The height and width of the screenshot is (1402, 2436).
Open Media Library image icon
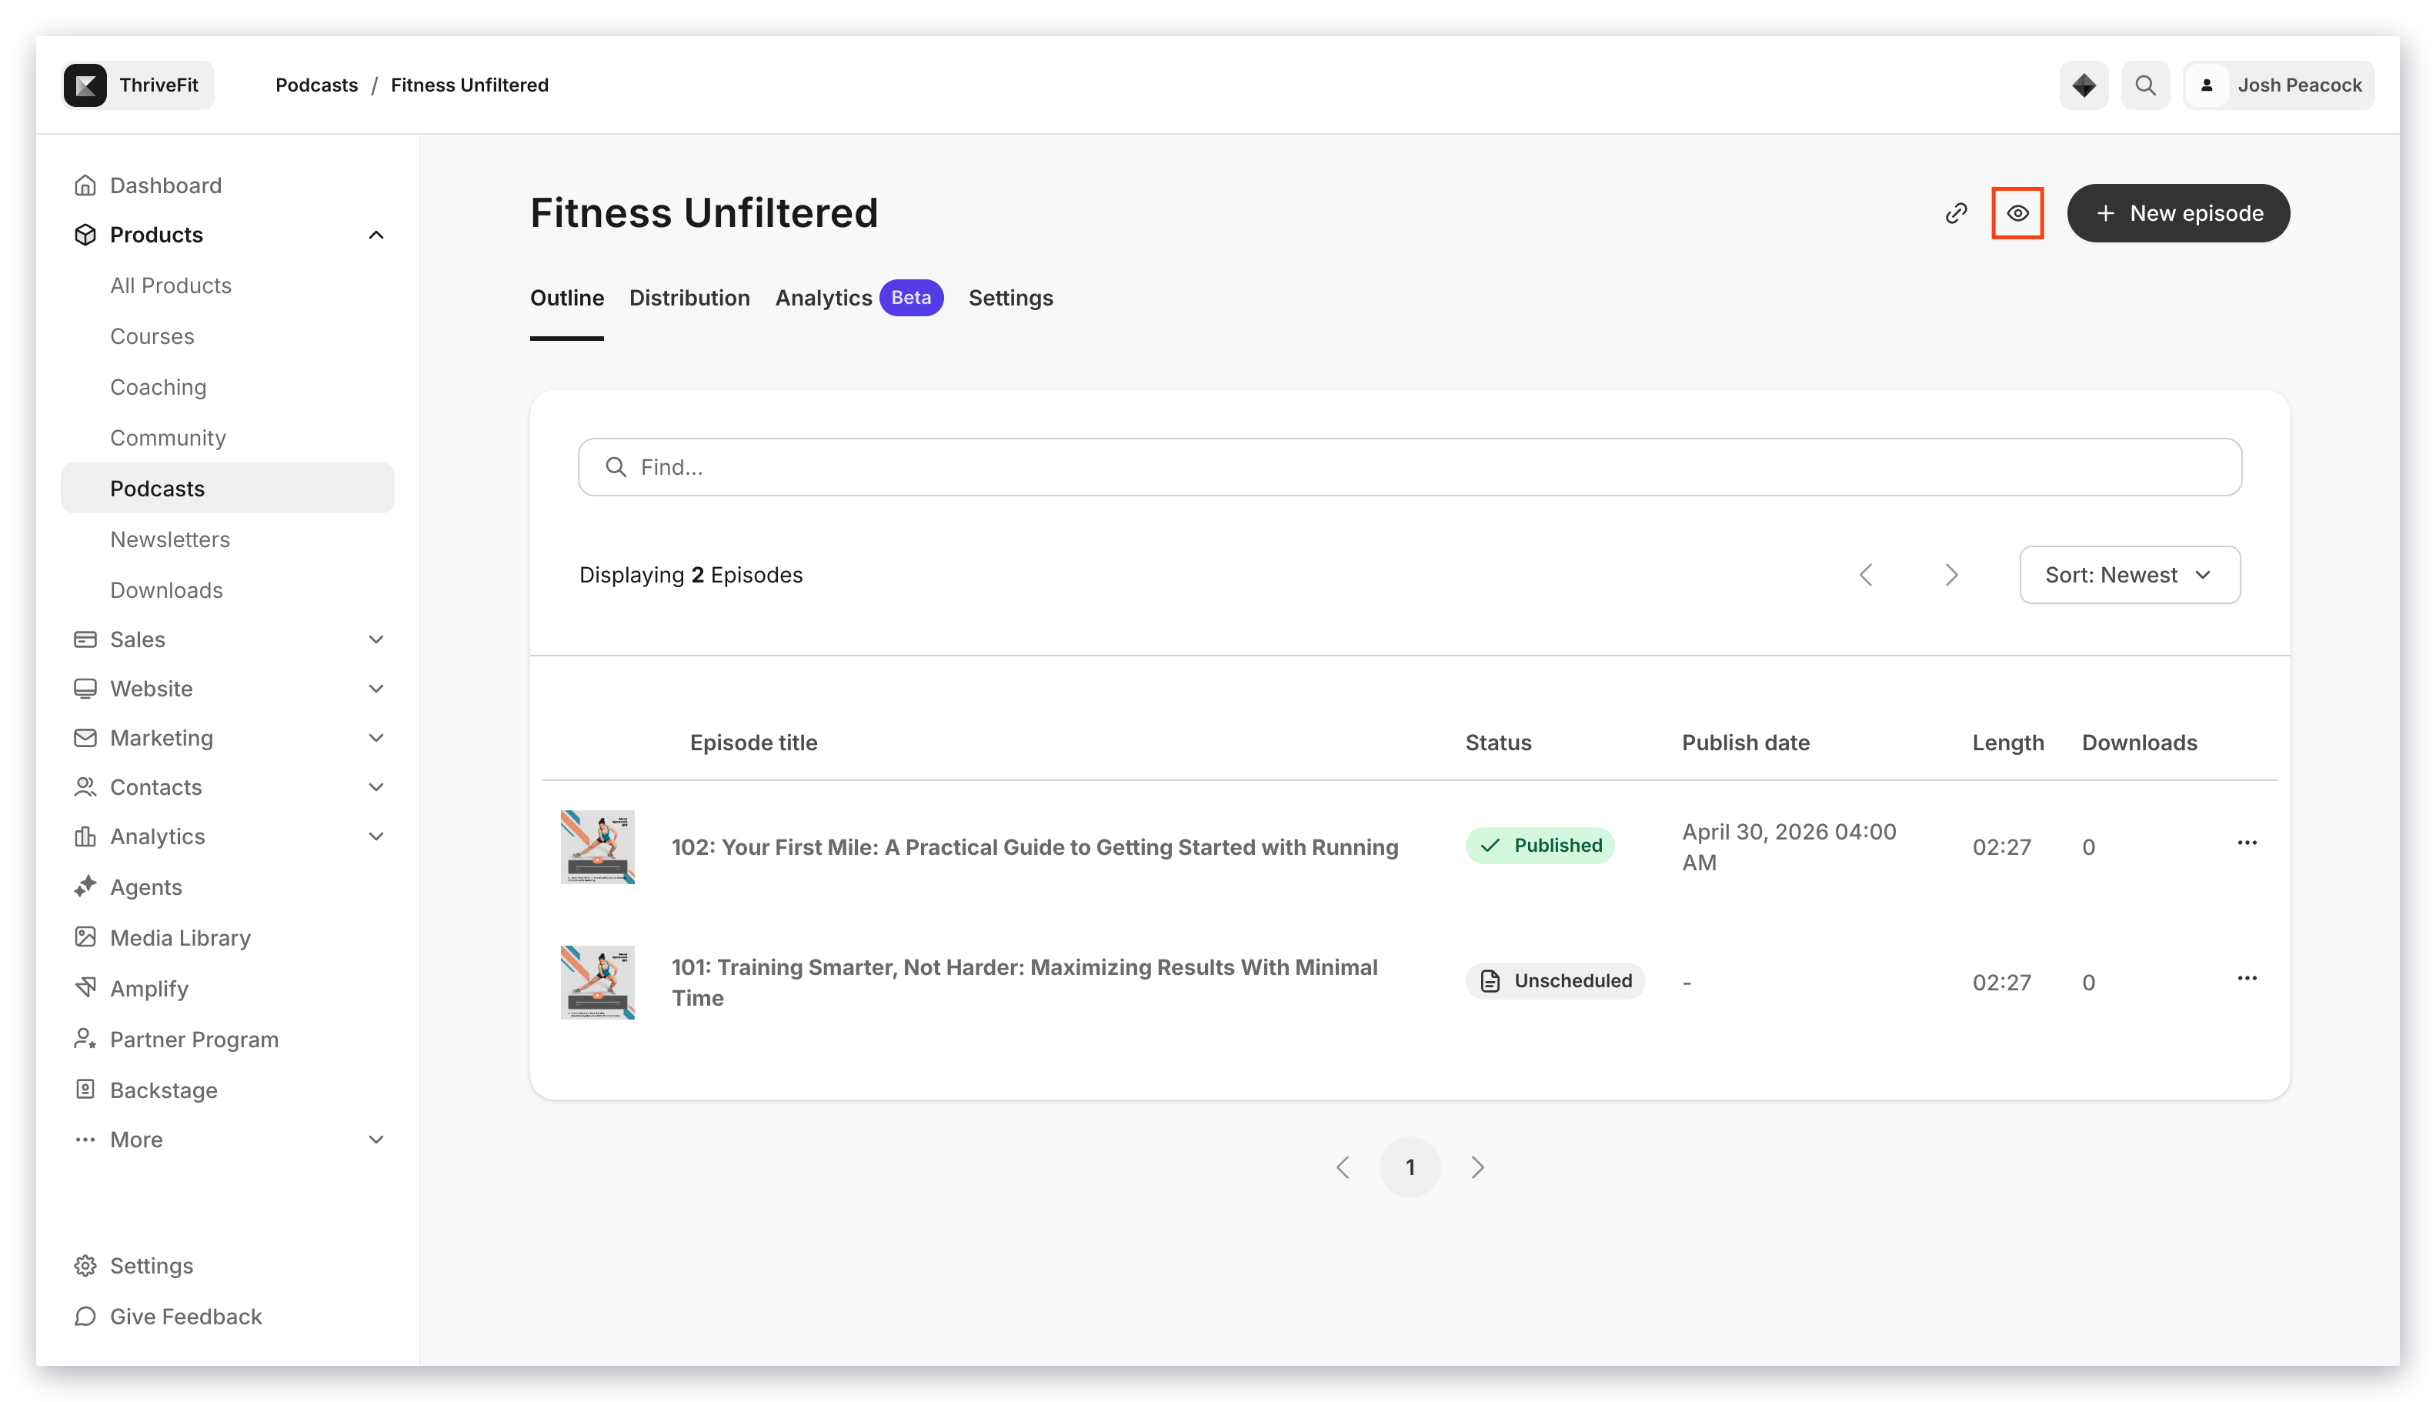click(x=85, y=937)
